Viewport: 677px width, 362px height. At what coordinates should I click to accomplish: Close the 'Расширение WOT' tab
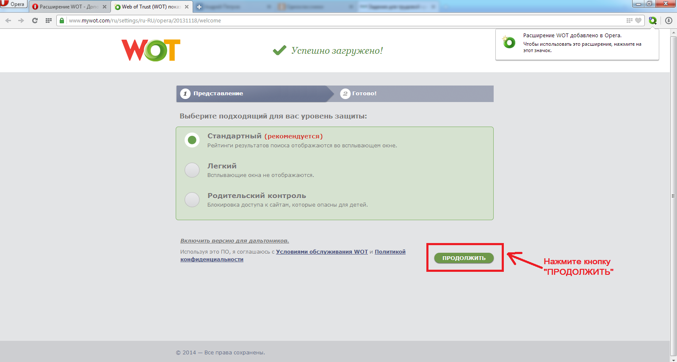pos(105,7)
